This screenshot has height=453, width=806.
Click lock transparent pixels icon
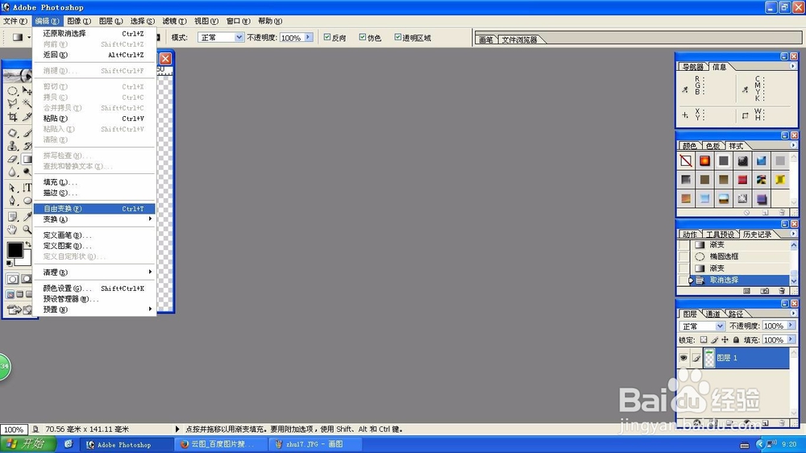click(x=704, y=340)
